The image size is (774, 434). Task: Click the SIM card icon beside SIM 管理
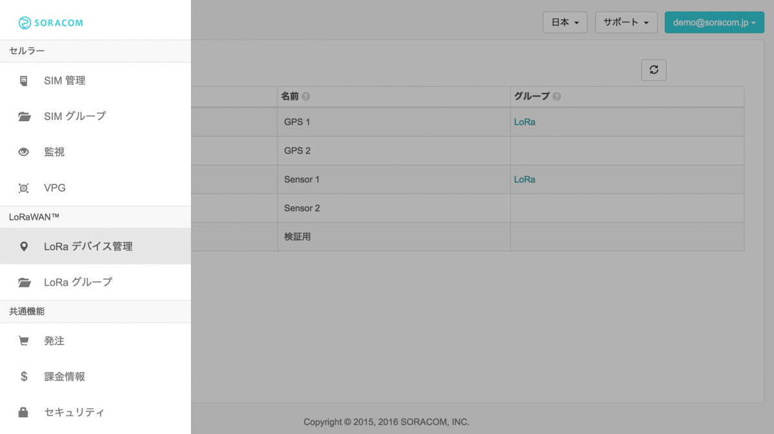[24, 81]
